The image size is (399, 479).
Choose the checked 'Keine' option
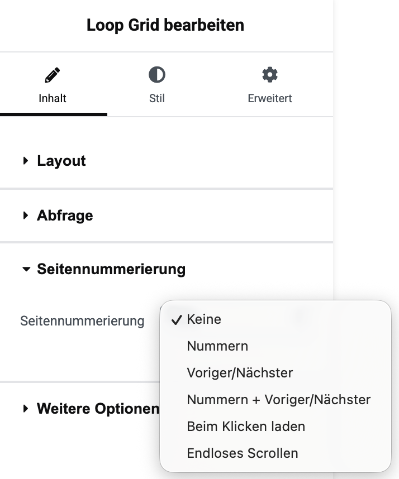pyautogui.click(x=204, y=319)
